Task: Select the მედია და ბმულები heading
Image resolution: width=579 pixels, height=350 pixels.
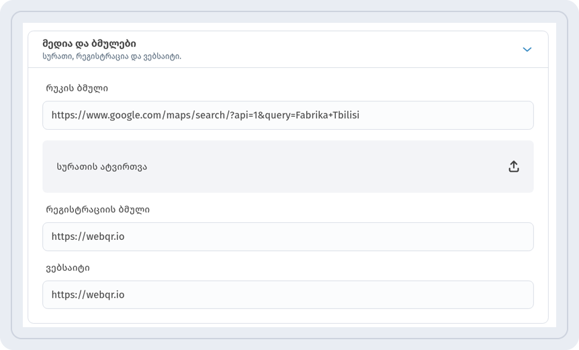Action: (x=89, y=44)
